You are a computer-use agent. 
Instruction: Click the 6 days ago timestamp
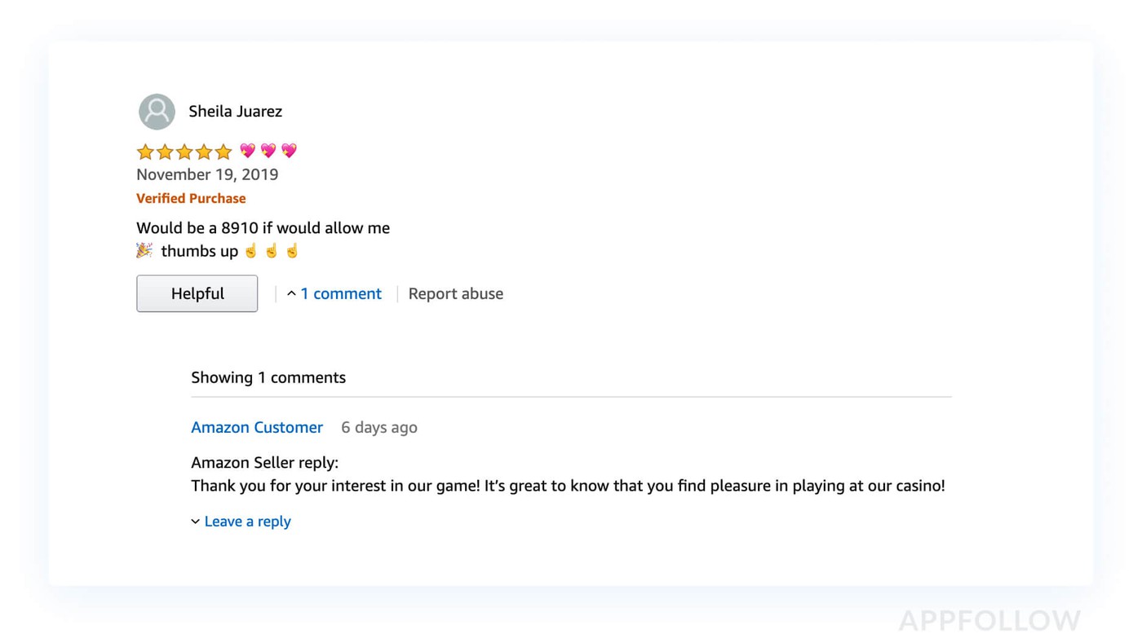(378, 428)
